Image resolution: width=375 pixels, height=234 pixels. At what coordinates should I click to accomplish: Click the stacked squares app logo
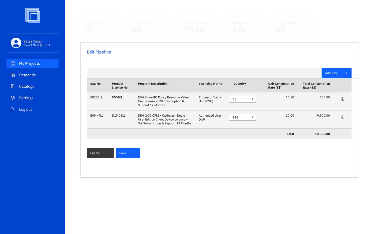pos(32,15)
